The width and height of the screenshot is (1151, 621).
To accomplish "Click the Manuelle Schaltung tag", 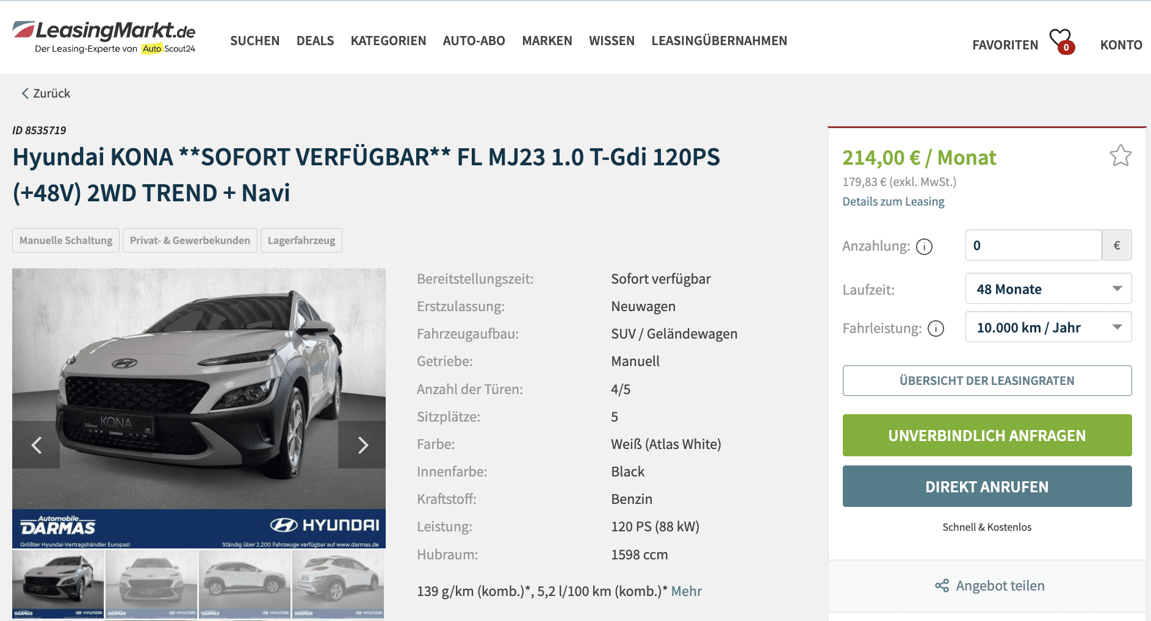I will click(x=66, y=240).
